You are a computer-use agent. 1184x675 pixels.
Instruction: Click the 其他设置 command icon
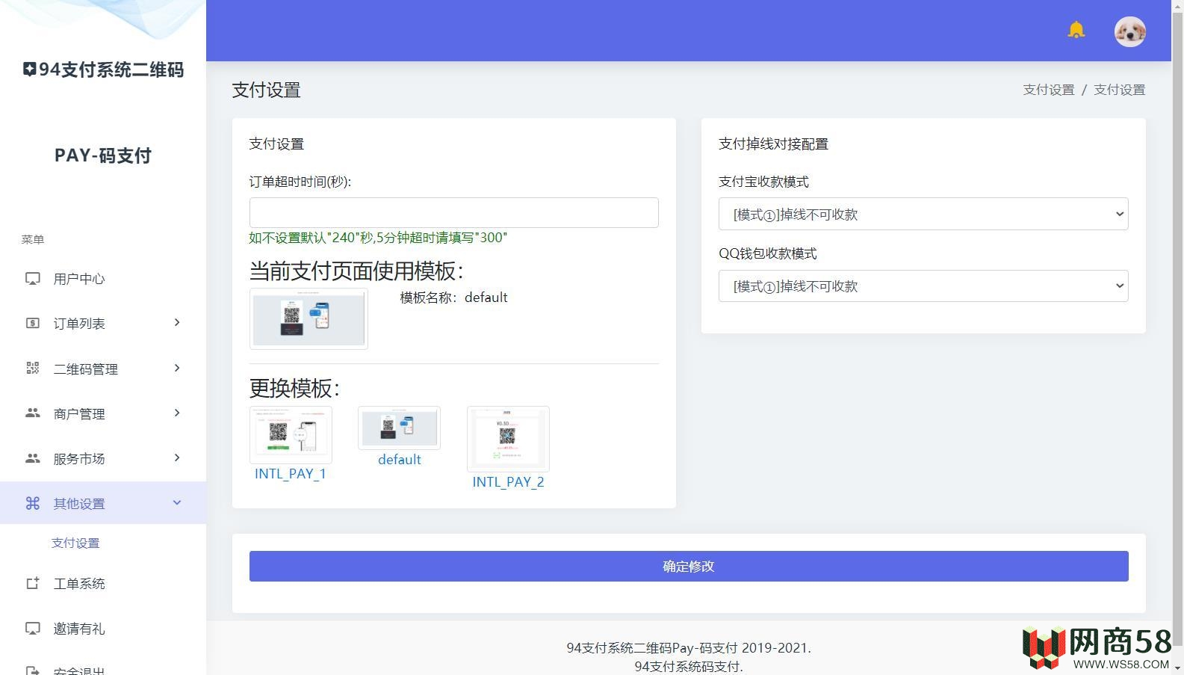(33, 503)
